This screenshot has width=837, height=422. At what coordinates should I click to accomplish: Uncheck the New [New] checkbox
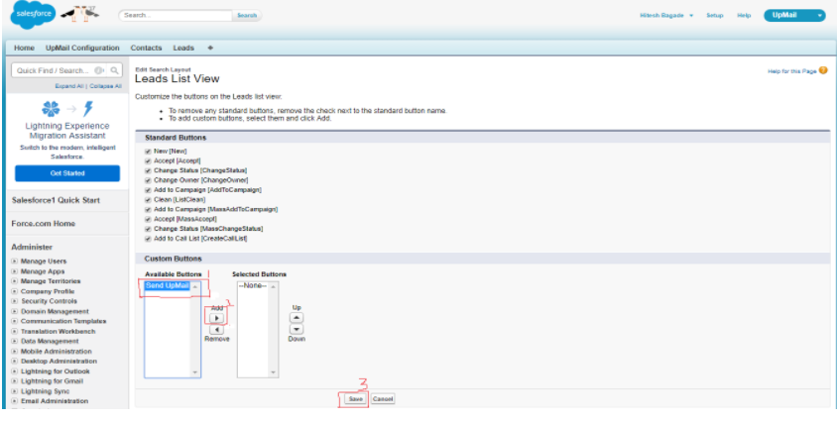(148, 152)
